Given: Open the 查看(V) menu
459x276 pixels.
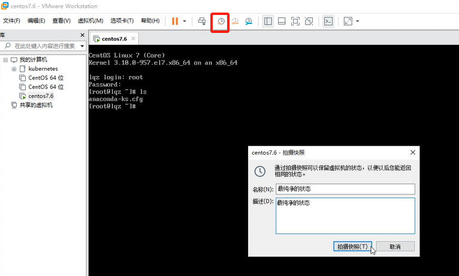Looking at the screenshot, I should pyautogui.click(x=61, y=21).
